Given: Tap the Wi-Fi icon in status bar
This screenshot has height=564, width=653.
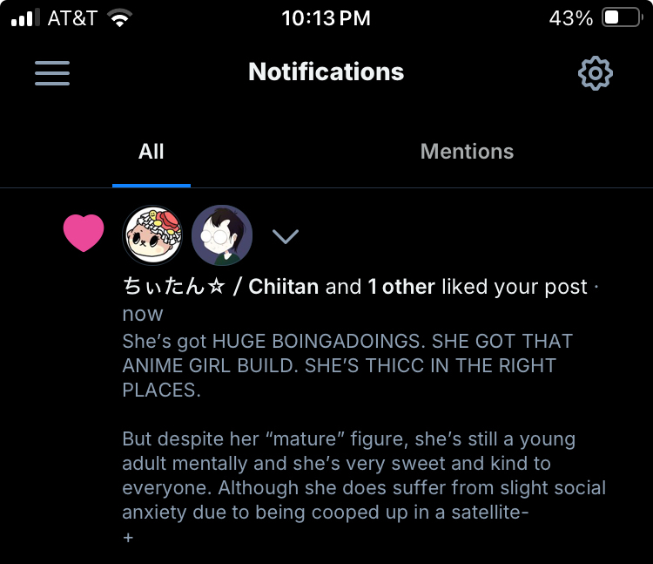Looking at the screenshot, I should click(x=119, y=18).
